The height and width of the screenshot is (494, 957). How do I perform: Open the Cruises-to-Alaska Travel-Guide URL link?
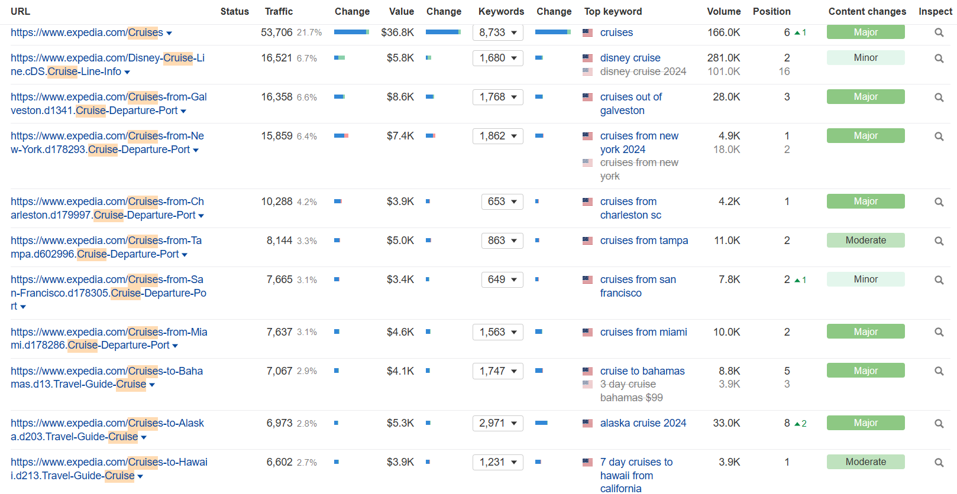point(107,430)
